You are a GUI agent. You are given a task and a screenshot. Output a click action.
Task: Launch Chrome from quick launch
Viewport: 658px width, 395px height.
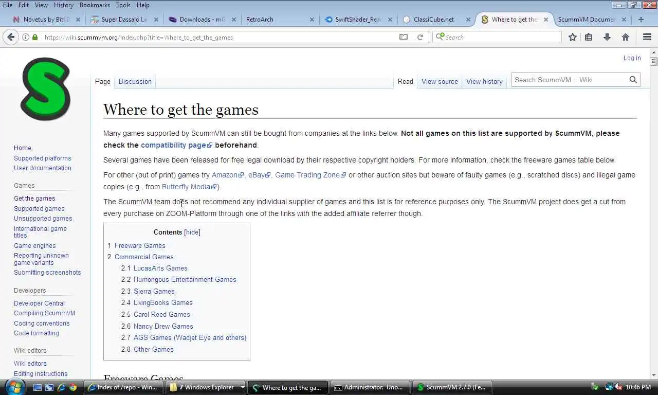click(x=73, y=387)
